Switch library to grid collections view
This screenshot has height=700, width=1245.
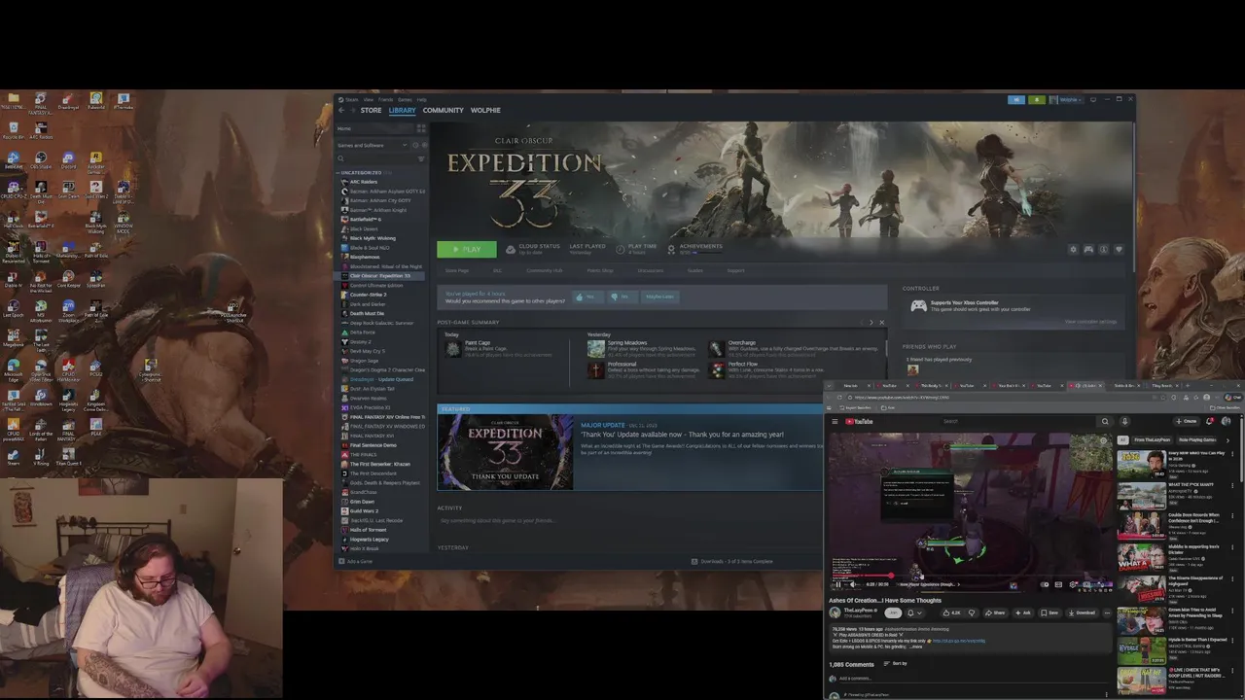421,128
